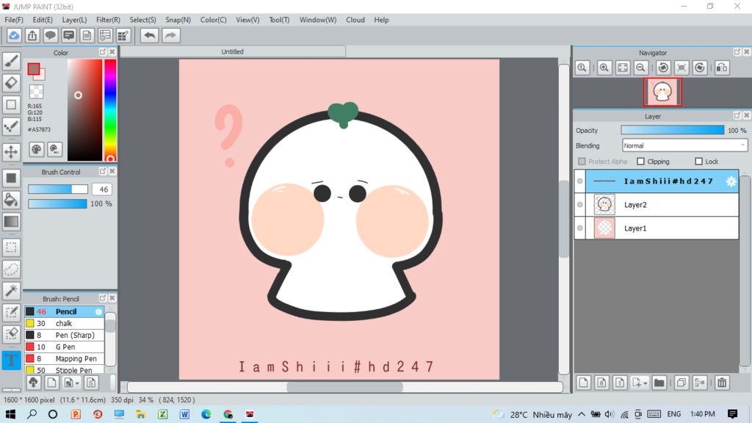The width and height of the screenshot is (752, 423).
Task: Activate the rectangular Select tool
Action: (11, 247)
